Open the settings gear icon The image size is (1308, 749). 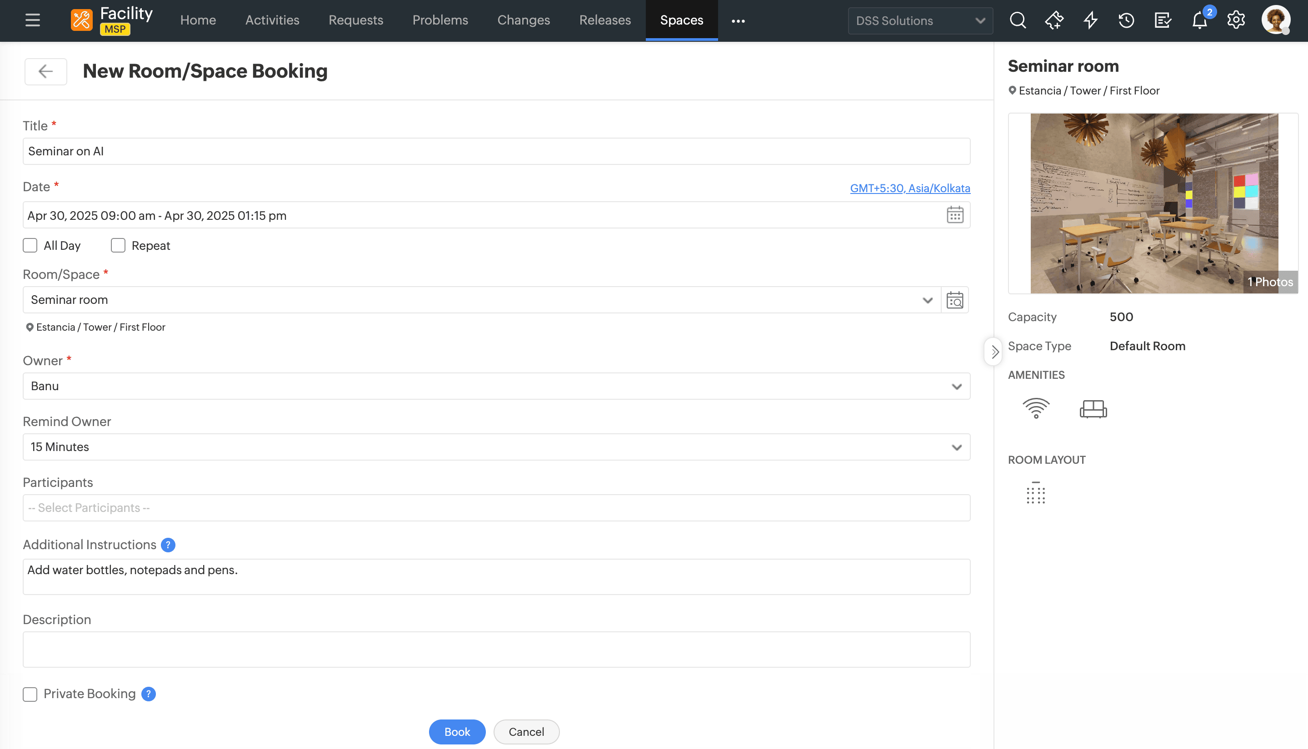click(1235, 20)
